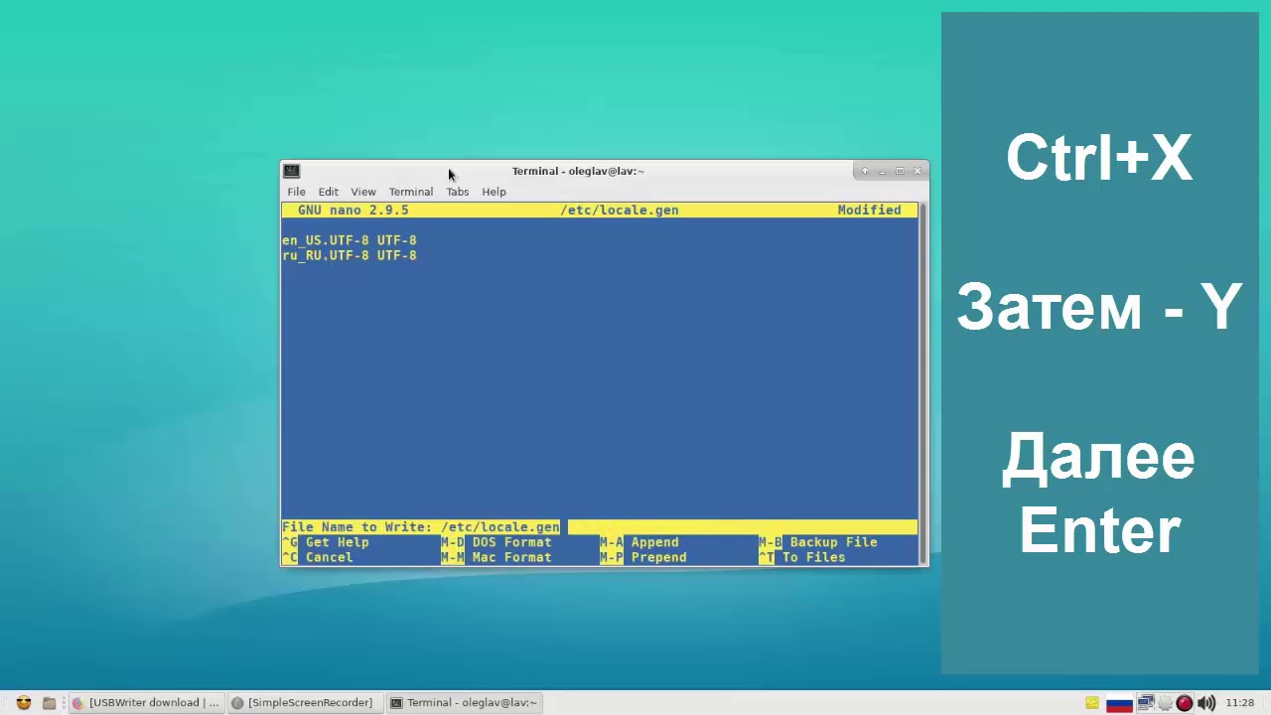The width and height of the screenshot is (1271, 715).
Task: Click the keep-on-top arrow in Terminal title bar
Action: tap(865, 171)
